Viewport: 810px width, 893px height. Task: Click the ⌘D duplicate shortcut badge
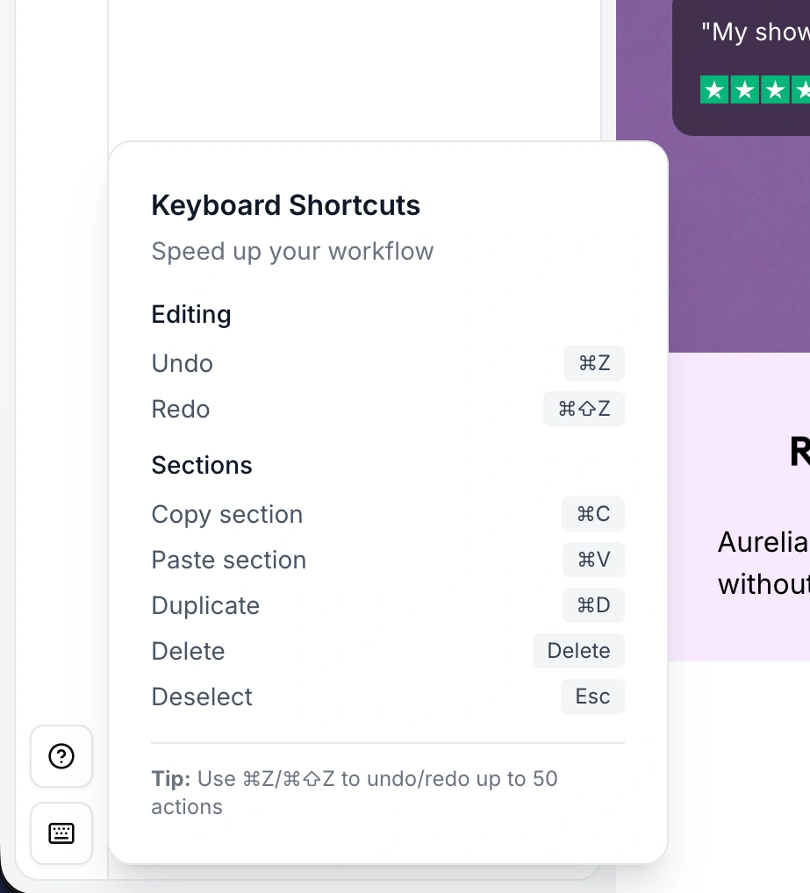593,605
